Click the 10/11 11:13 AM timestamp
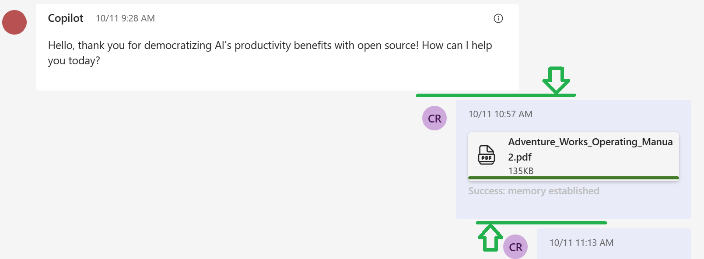The width and height of the screenshot is (704, 259). coord(581,243)
